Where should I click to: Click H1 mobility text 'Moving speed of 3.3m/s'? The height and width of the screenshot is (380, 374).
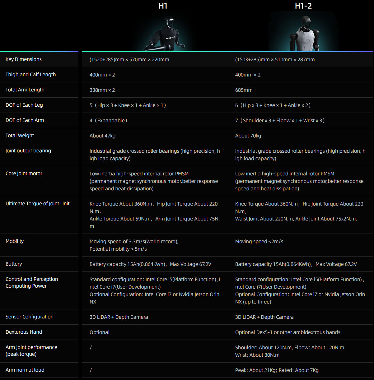click(x=134, y=241)
